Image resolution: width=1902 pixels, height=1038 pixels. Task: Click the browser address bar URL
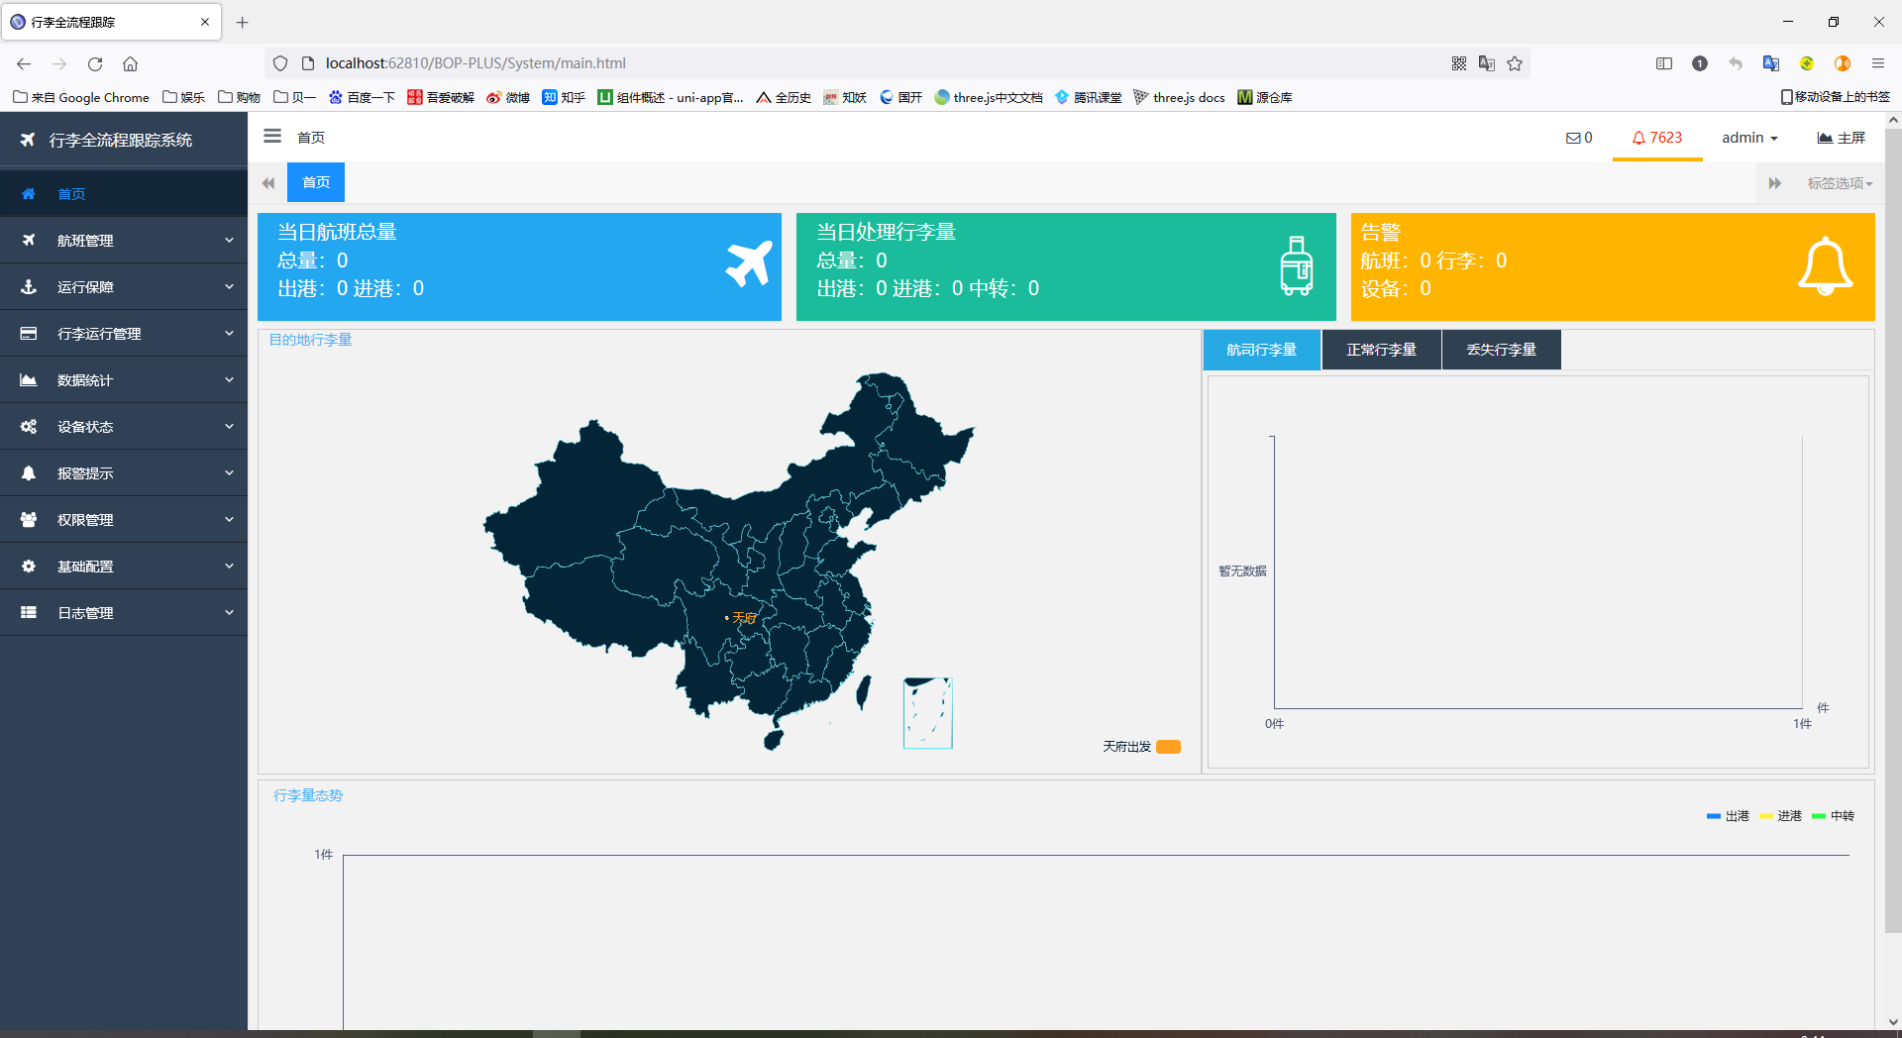(x=475, y=63)
